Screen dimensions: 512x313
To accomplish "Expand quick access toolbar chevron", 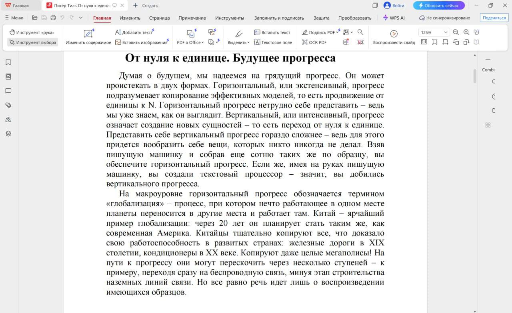I will click(x=81, y=18).
